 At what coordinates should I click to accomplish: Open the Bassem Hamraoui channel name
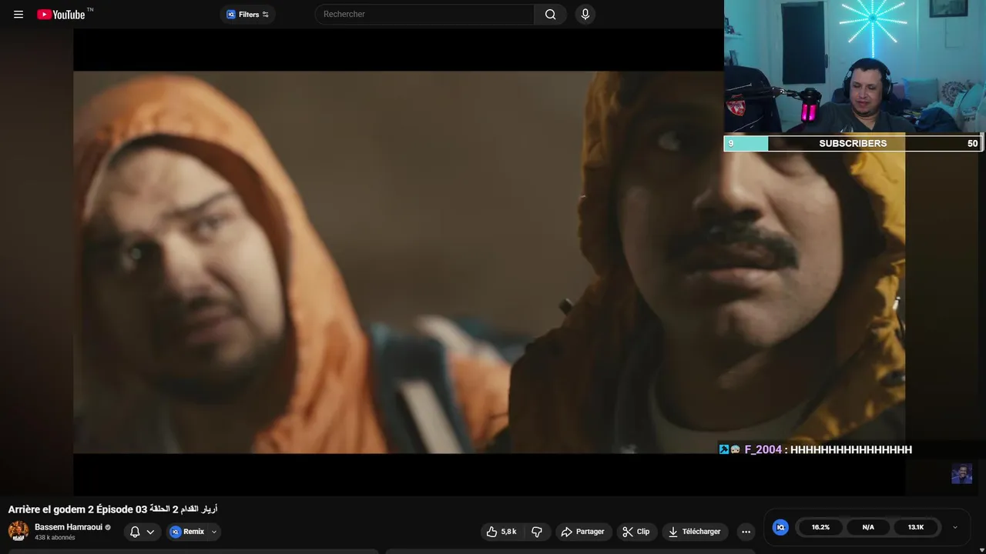click(x=69, y=527)
